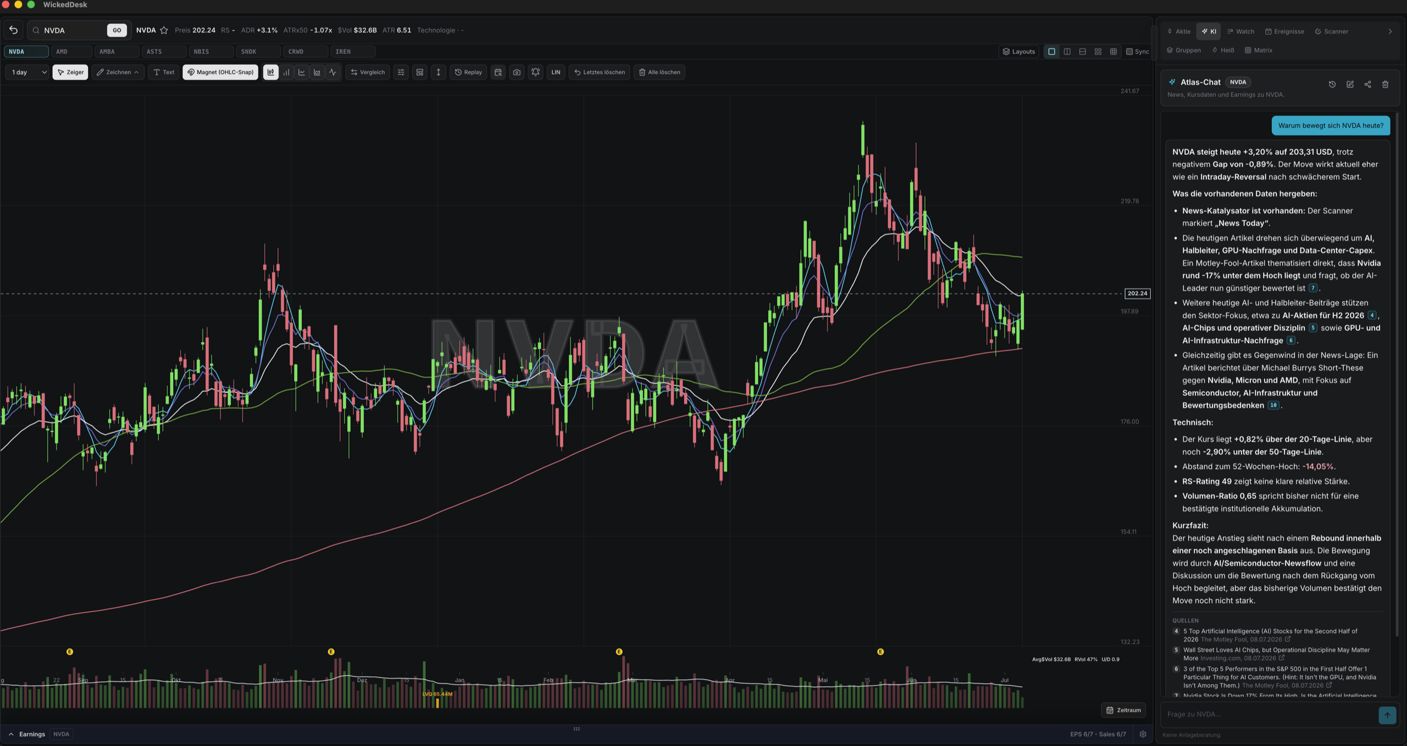Show more side panel tabs with the chevron
Viewport: 1407px width, 746px height.
coord(1390,31)
